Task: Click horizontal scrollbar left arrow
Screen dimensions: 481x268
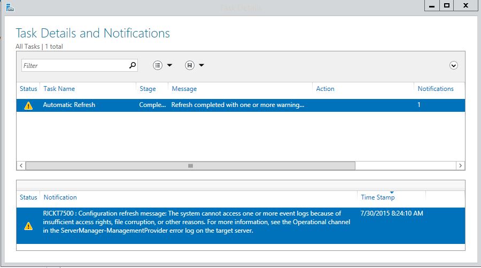Action: point(21,166)
